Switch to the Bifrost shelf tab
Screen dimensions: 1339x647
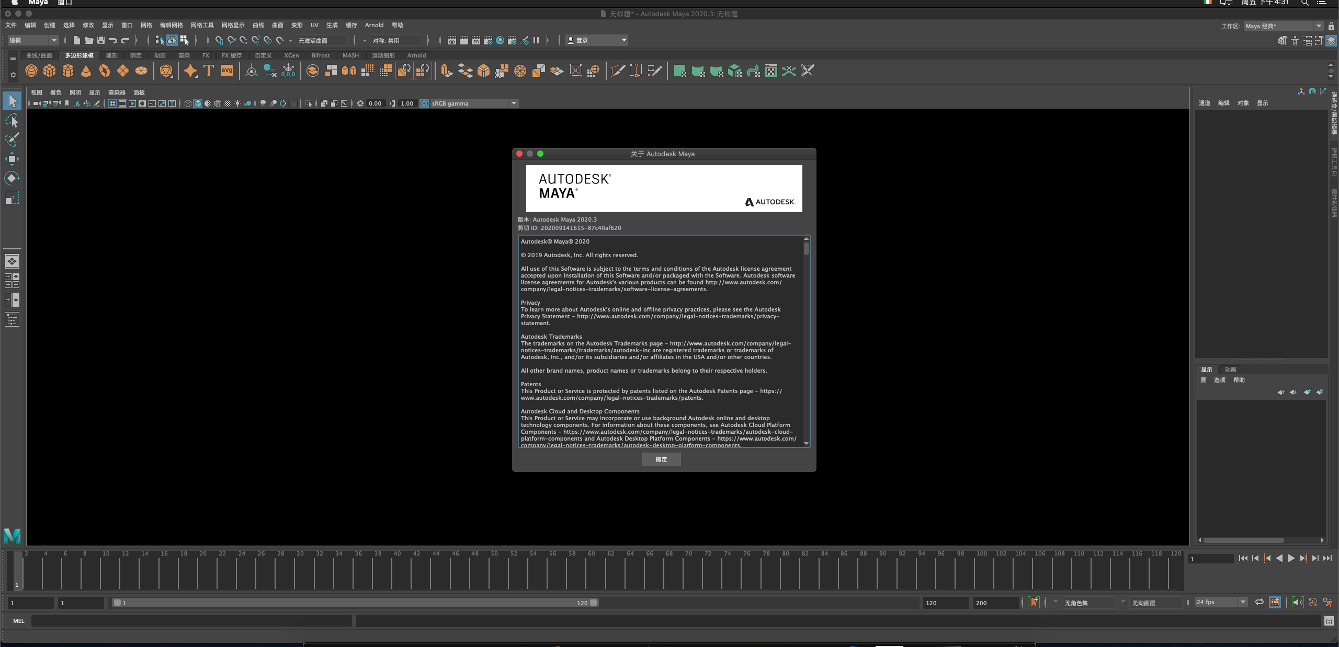point(321,55)
